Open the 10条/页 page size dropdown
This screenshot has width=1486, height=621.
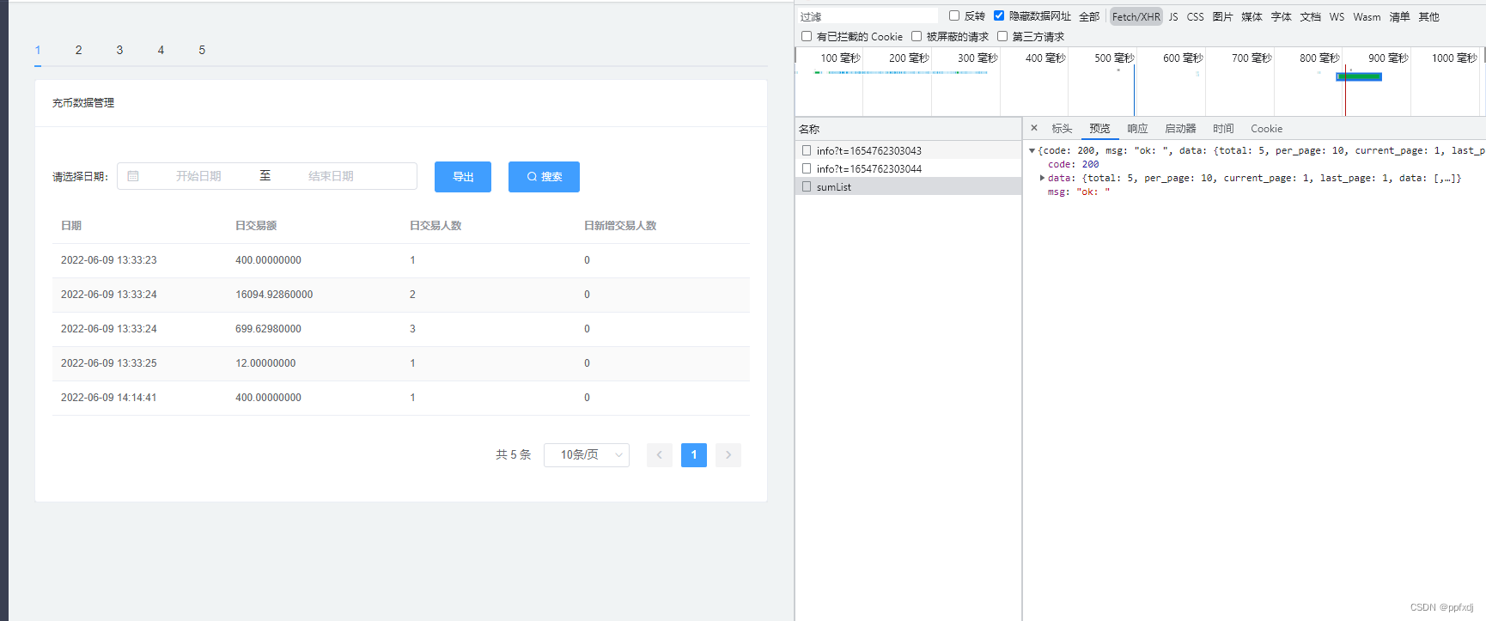point(587,455)
